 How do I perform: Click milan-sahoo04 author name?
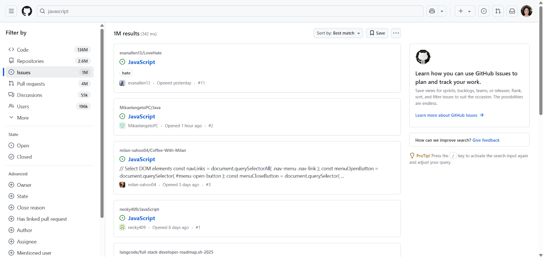coord(142,185)
